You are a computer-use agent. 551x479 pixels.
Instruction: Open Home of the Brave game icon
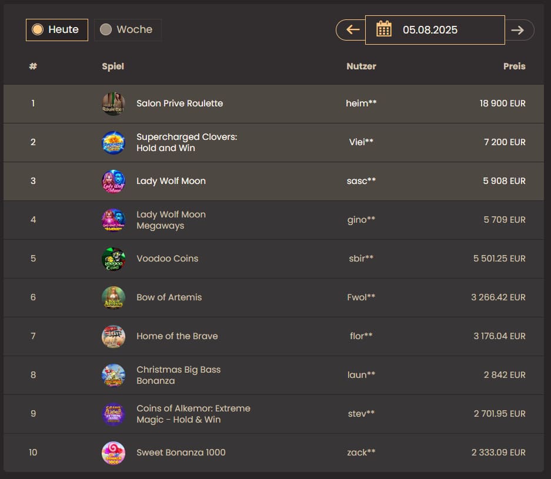tap(113, 336)
